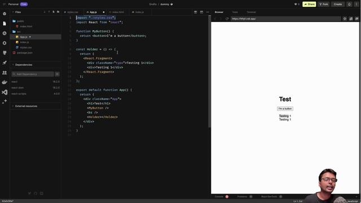Click the "I'm a button" preview button
The height and width of the screenshot is (203, 361).
tap(285, 109)
